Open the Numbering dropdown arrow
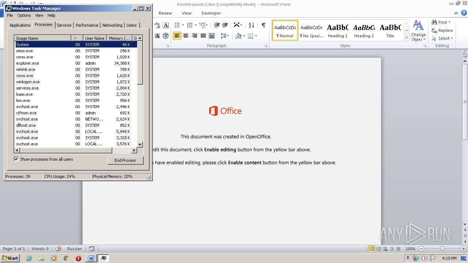The image size is (468, 263). point(196,25)
